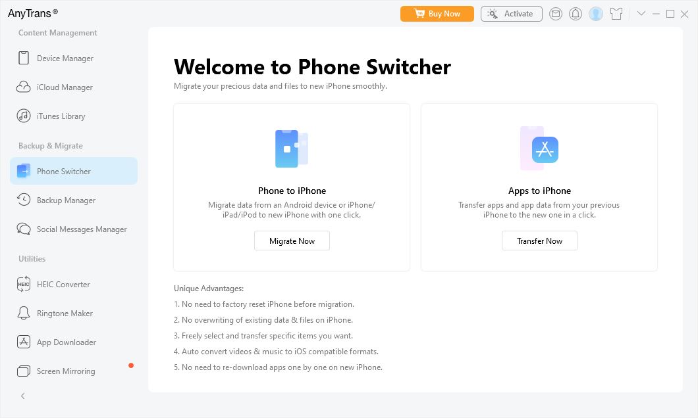
Task: Open the skin theme shirt icon
Action: click(616, 14)
